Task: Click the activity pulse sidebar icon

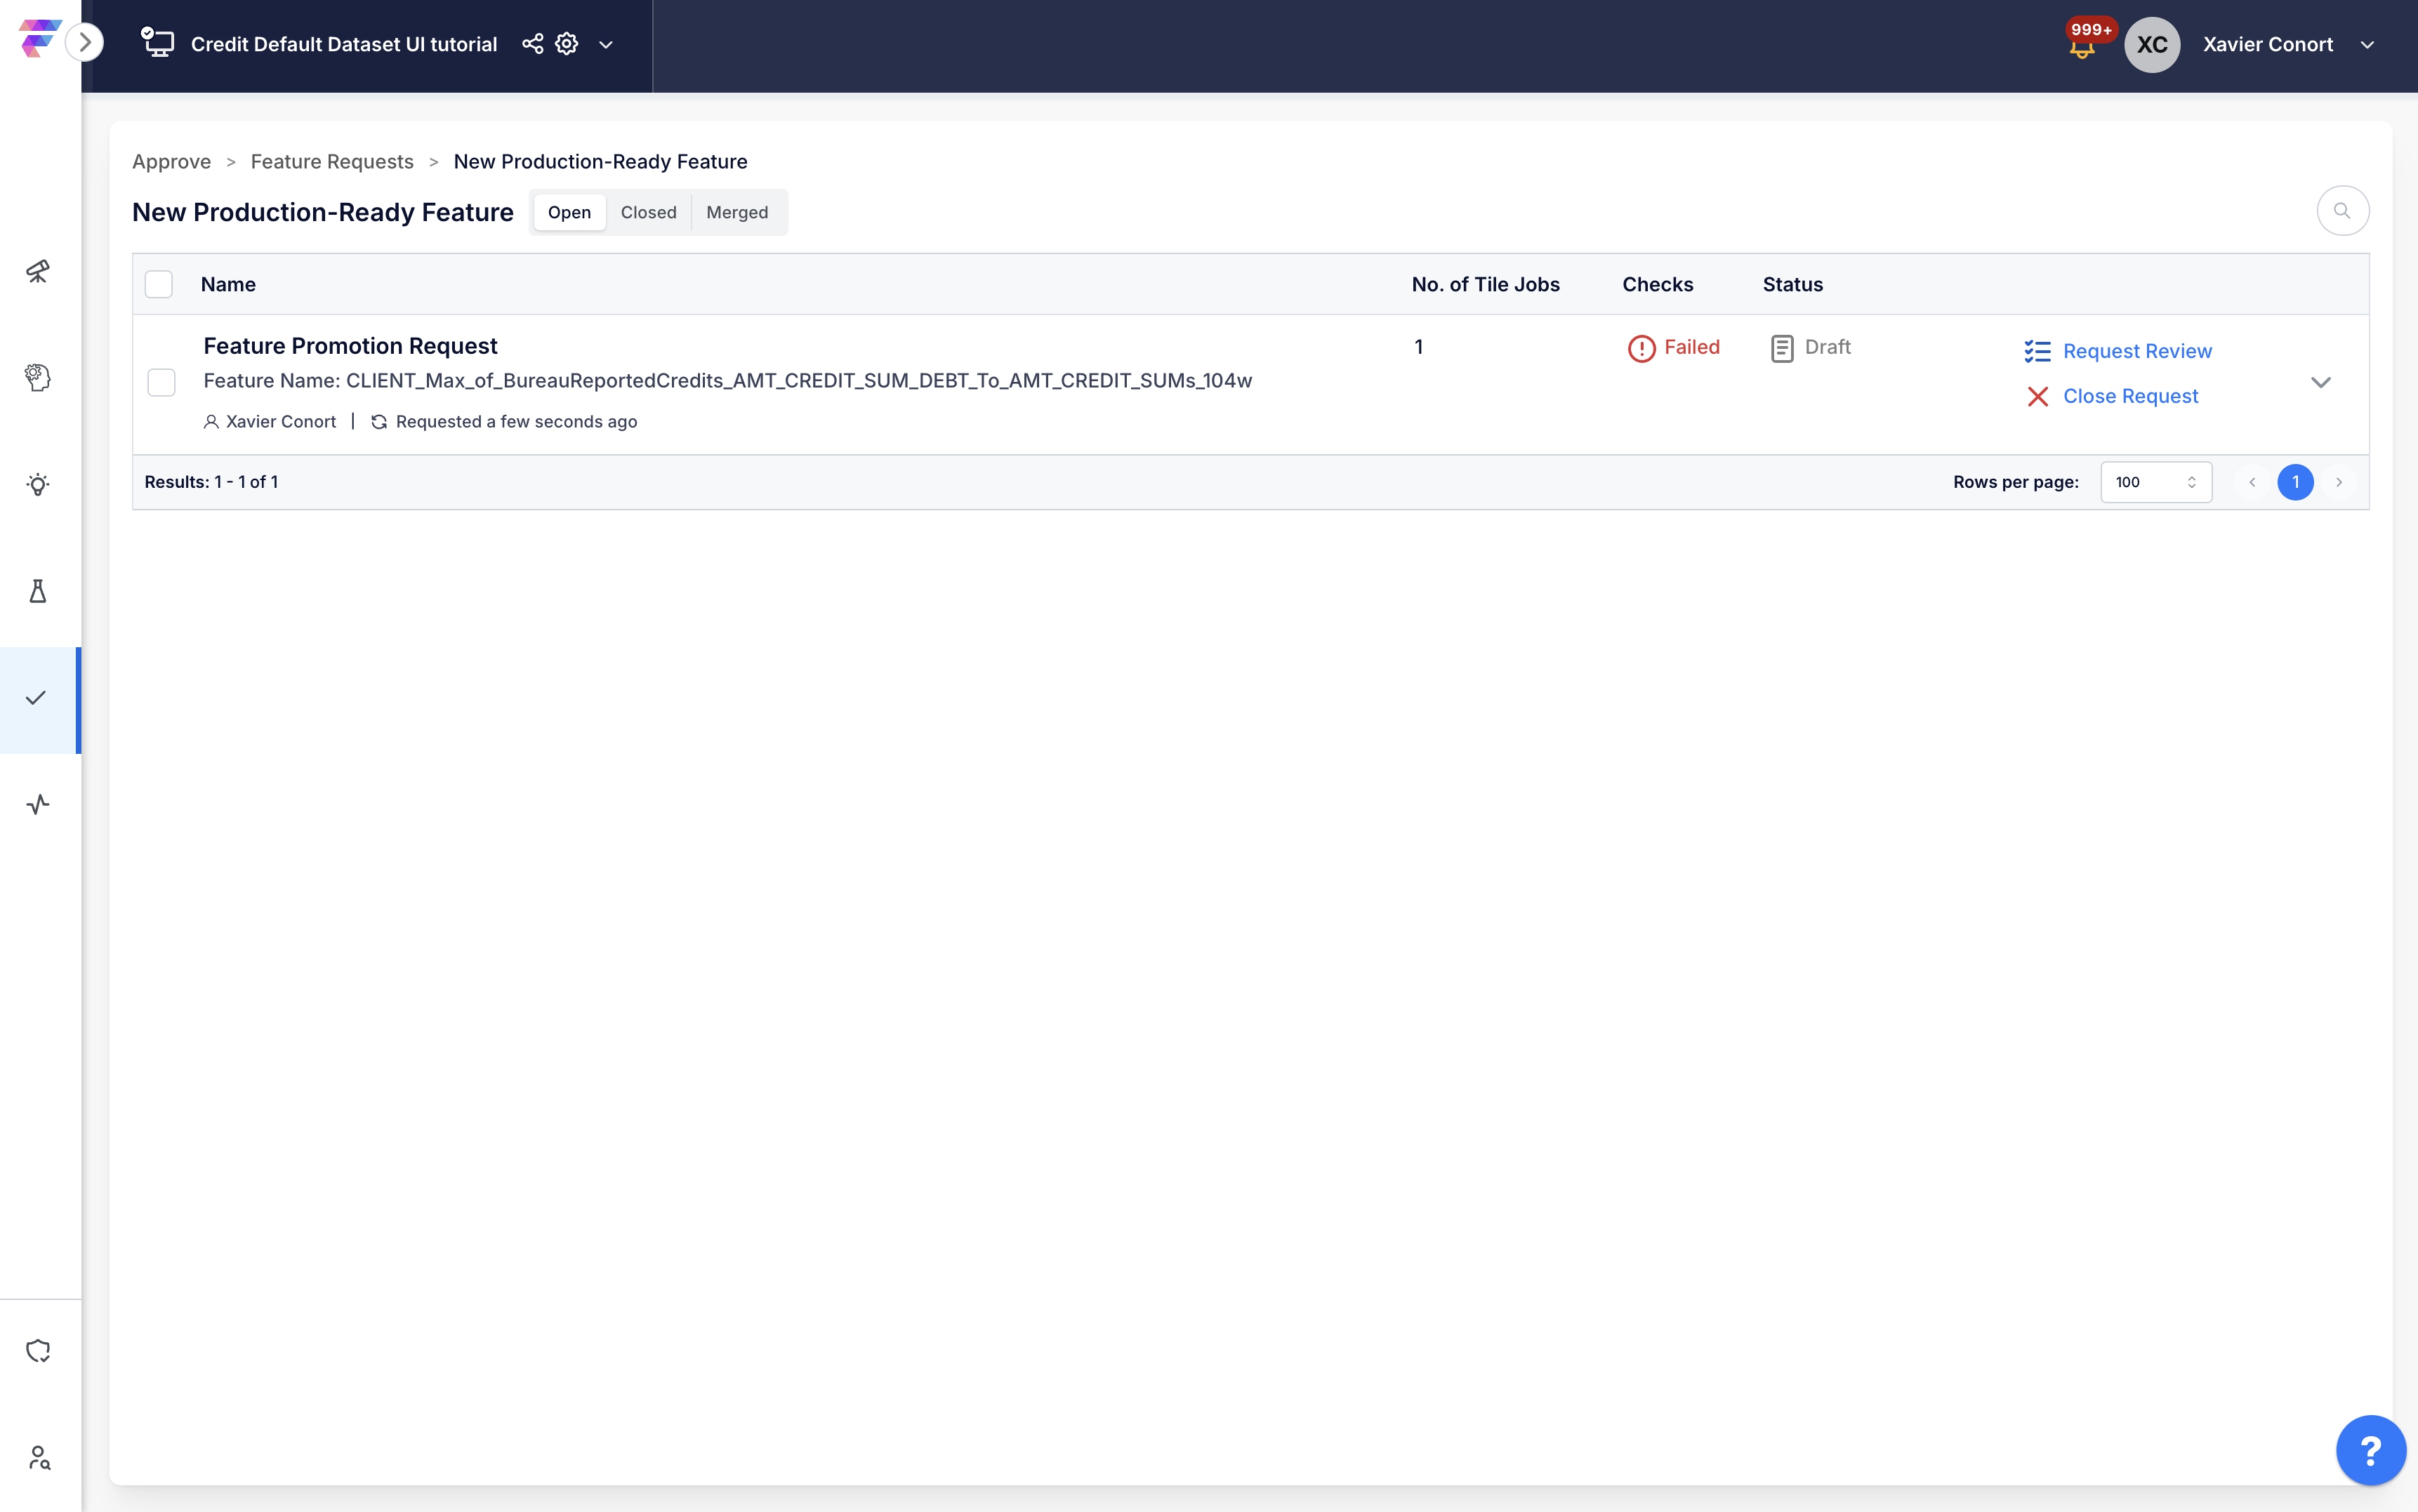Action: click(x=38, y=804)
